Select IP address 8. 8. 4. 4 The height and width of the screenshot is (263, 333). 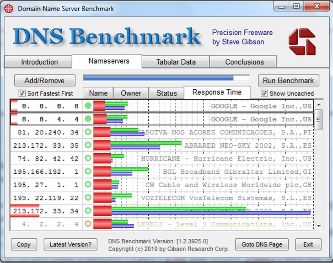click(50, 119)
